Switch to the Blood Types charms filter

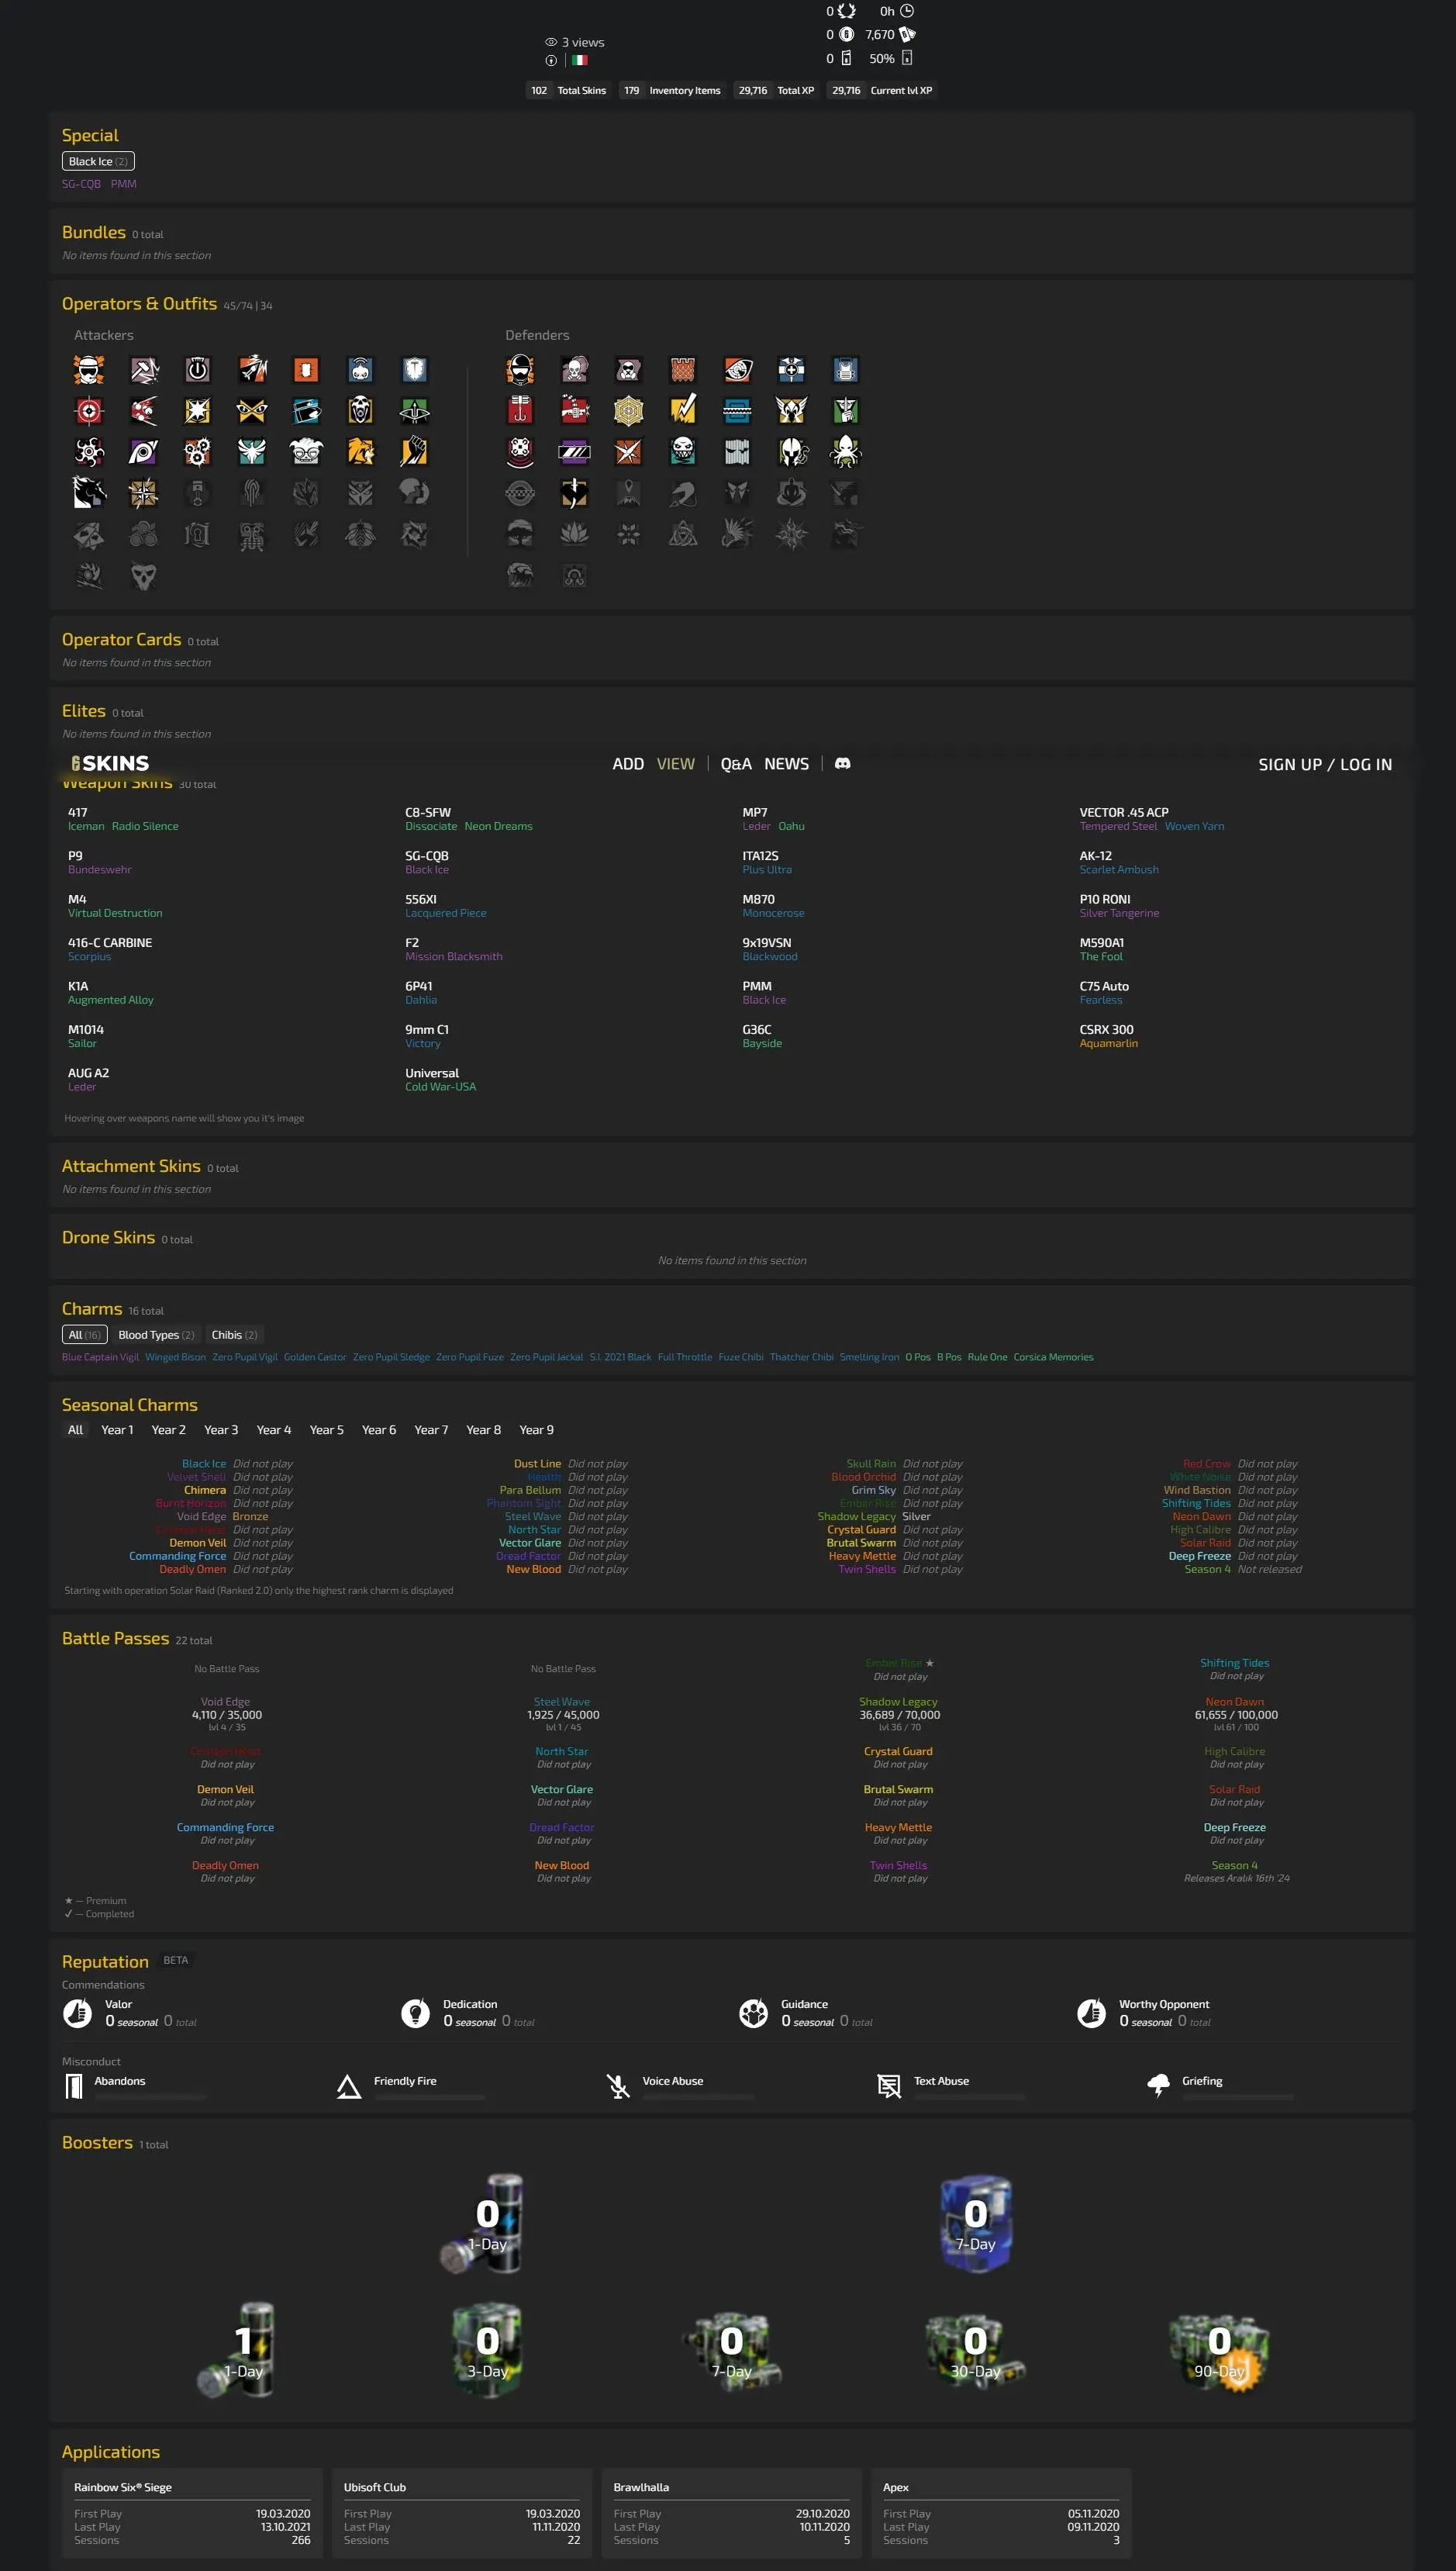(156, 1335)
